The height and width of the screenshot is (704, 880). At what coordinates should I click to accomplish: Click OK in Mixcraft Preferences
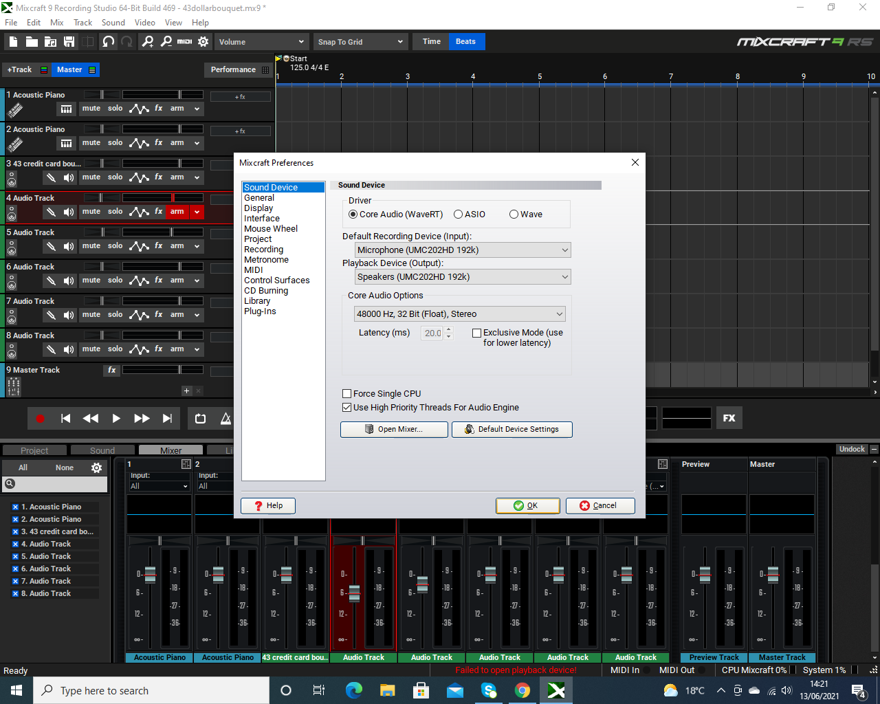click(x=528, y=505)
